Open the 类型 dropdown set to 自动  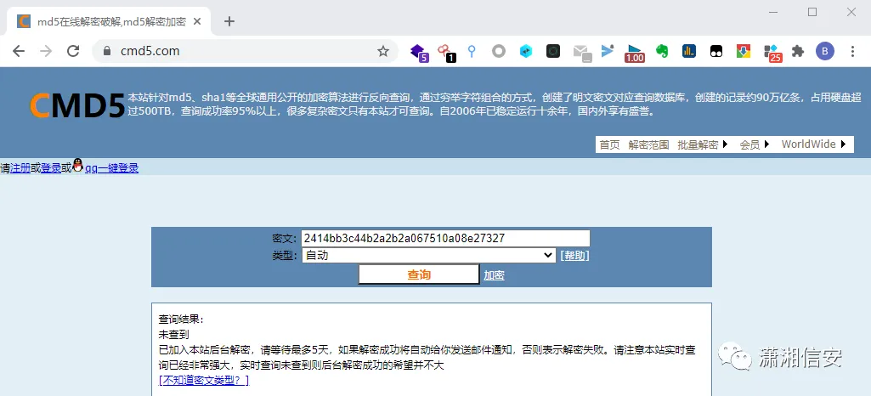(x=429, y=256)
